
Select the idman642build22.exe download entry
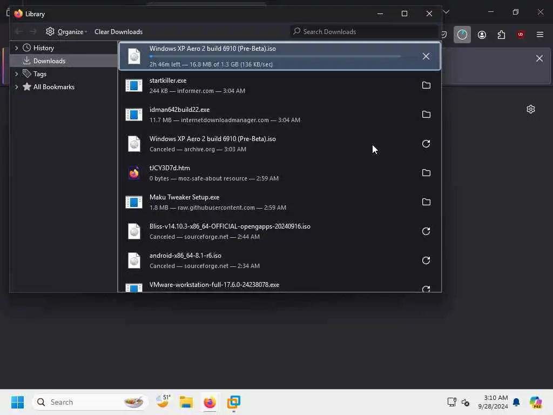(x=279, y=115)
